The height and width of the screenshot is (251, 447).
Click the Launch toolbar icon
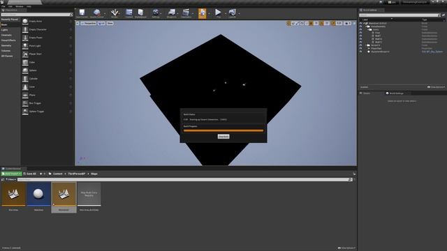(x=232, y=13)
